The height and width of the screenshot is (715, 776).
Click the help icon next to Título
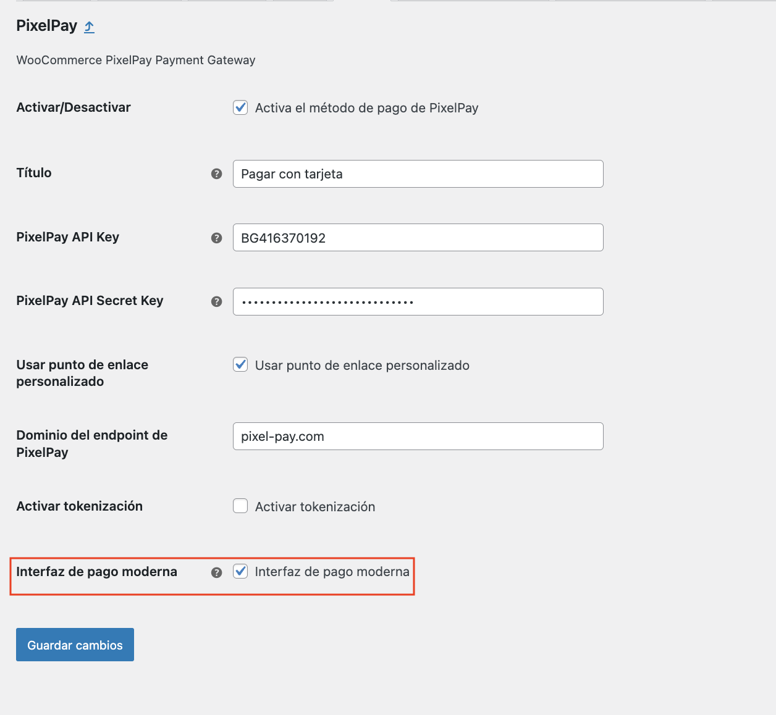tap(216, 174)
